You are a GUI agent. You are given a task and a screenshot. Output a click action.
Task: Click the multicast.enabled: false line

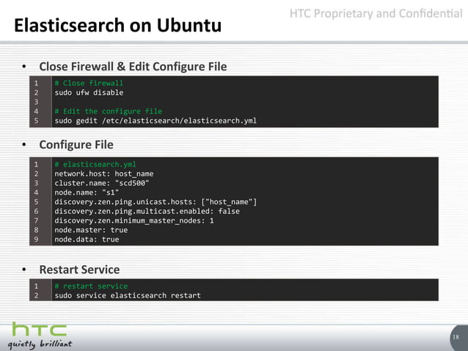point(147,211)
